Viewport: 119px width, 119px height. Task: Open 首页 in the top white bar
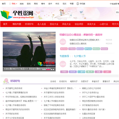tap(4, 4)
